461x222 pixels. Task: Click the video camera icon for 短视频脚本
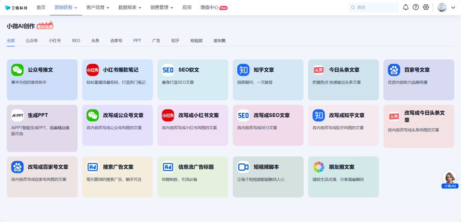[243, 167]
